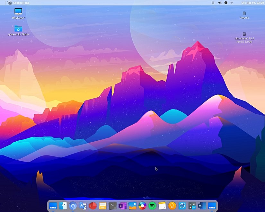Launch Chromium browser from the dock
This screenshot has height=212, width=265.
(x=73, y=206)
